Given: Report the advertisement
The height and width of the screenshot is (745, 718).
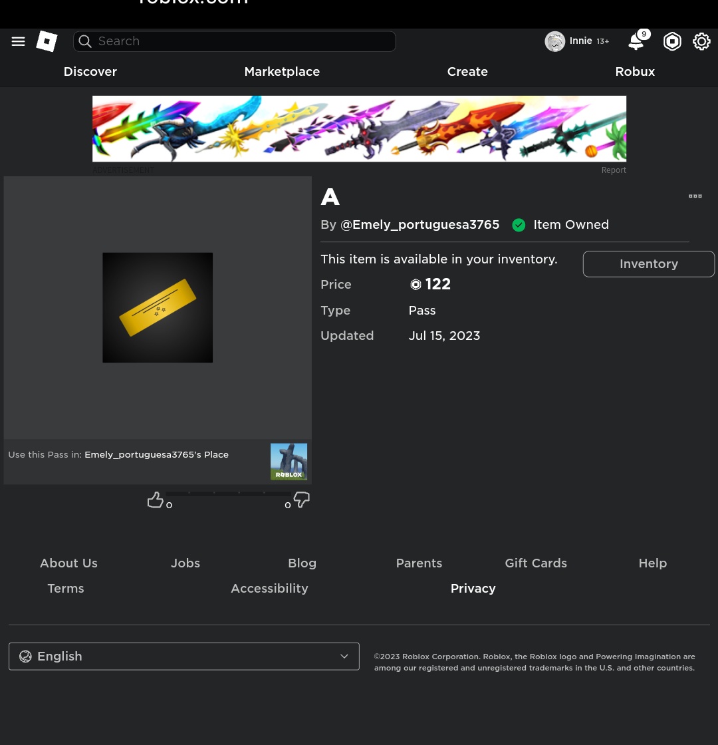Looking at the screenshot, I should pos(614,170).
